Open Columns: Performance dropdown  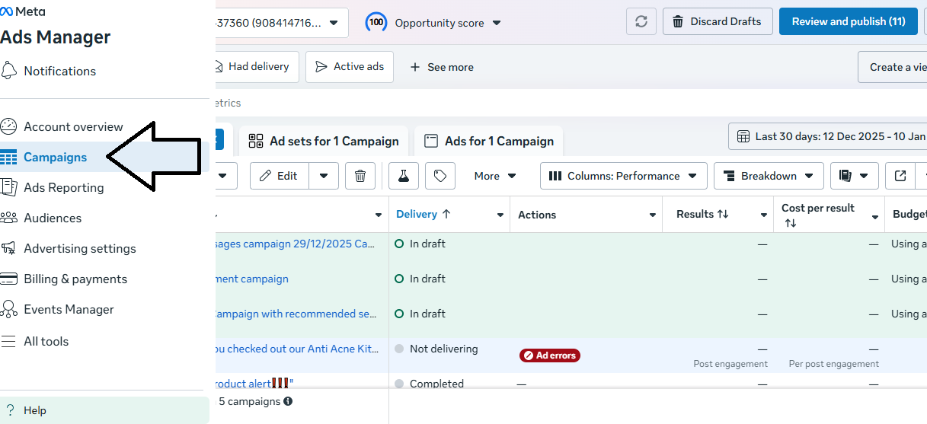[624, 176]
